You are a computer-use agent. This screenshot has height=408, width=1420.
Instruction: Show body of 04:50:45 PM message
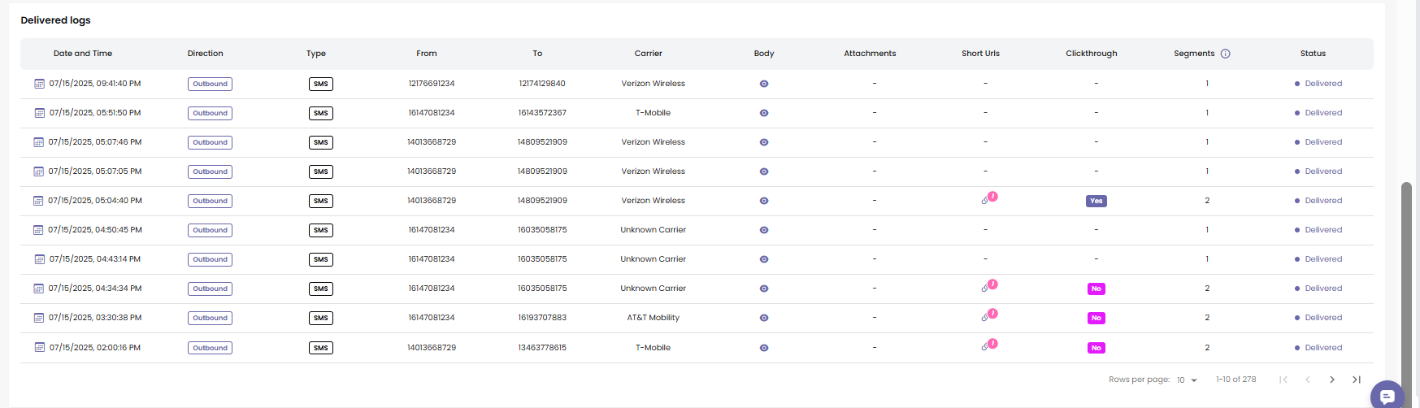764,230
